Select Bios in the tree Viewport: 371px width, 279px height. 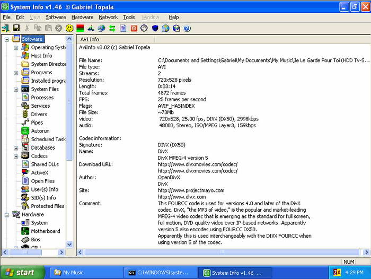tap(36, 239)
